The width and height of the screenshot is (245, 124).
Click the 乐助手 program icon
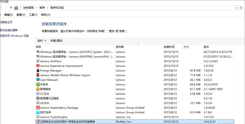point(38,84)
